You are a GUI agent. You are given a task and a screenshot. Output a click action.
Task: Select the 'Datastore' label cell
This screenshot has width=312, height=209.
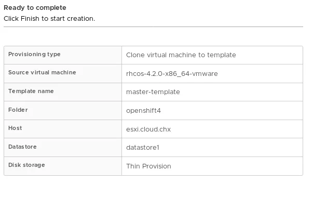22,147
